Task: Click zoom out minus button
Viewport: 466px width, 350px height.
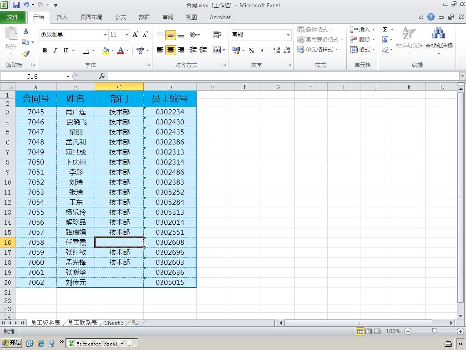Action: [x=408, y=331]
